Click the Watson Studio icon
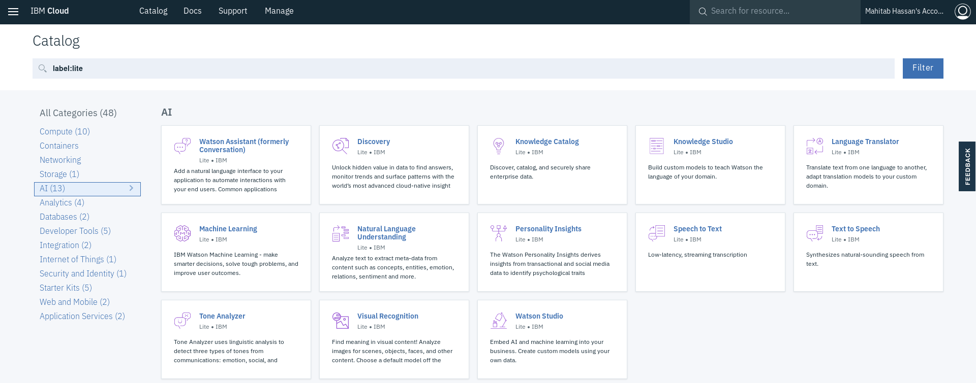This screenshot has width=976, height=383. pos(499,321)
